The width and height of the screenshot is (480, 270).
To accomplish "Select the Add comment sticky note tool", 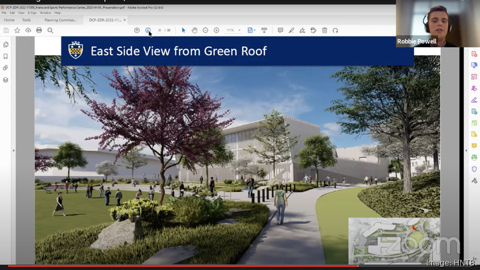I will click(280, 30).
